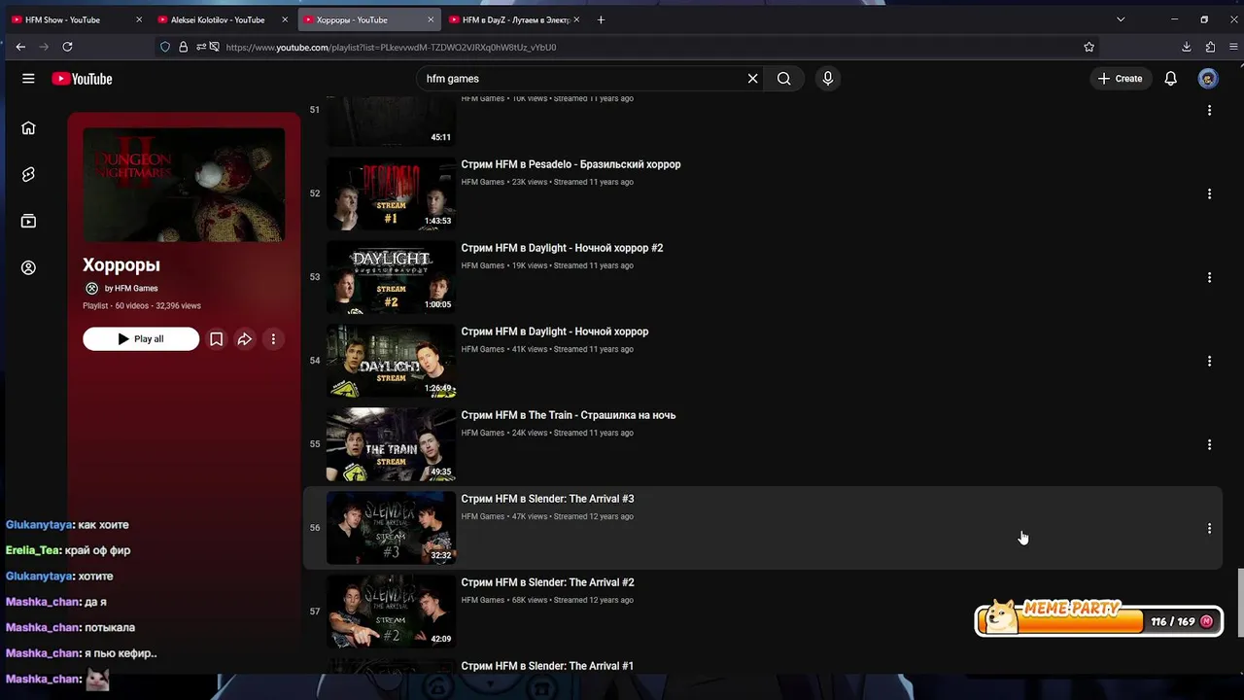1244x700 pixels.
Task: Open the account avatar menu
Action: (x=1208, y=79)
